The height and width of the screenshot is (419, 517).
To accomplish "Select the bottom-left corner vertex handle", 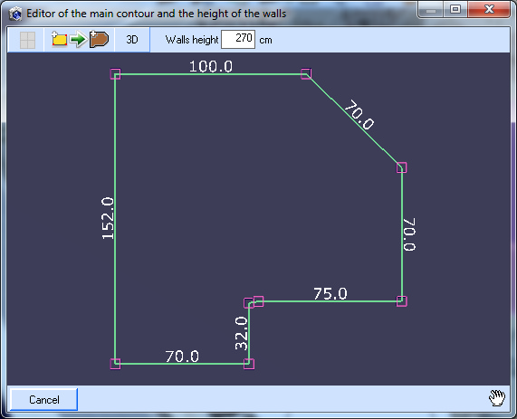I will 115,364.
